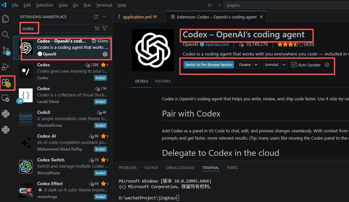The height and width of the screenshot is (202, 349).
Task: Open the PROBLEMS panel tab
Action: [x=128, y=168]
